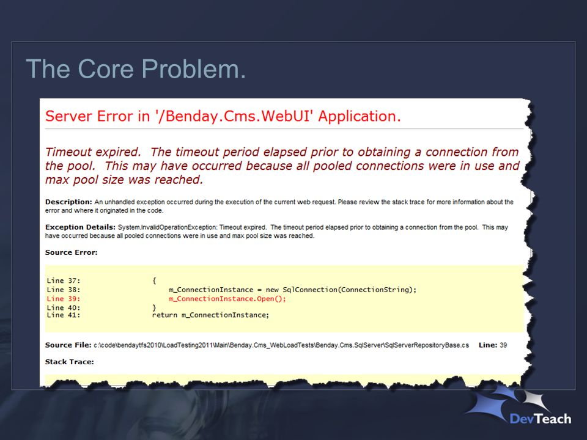Screen dimensions: 587x440
Task: Click the 'Exception Details:' label
Action: click(x=80, y=227)
